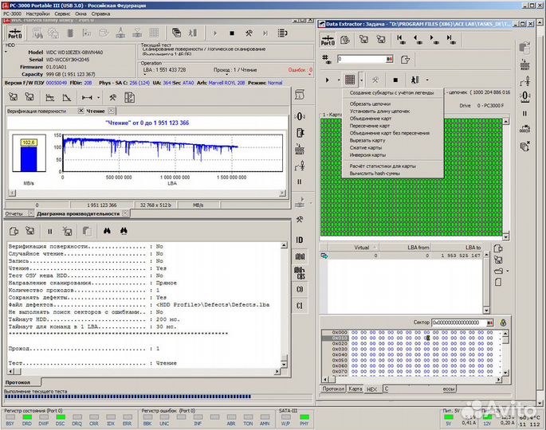
Task: Close the Чтение tab
Action: pos(111,111)
